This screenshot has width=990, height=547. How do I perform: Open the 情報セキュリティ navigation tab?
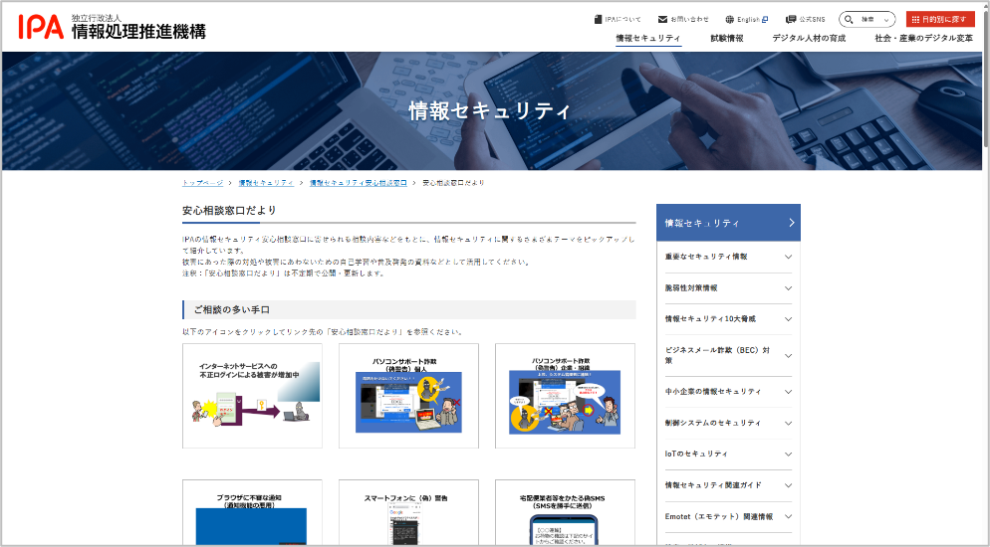click(648, 39)
